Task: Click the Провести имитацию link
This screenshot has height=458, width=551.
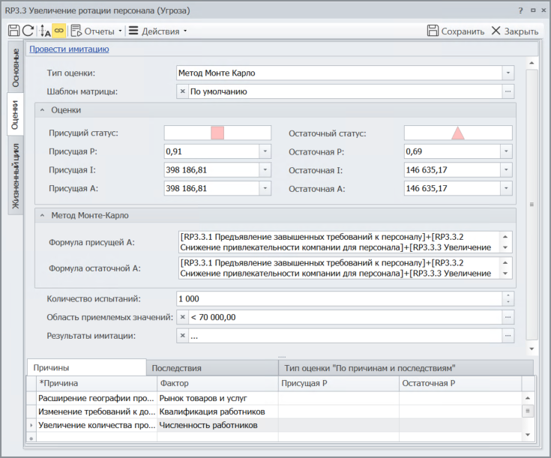Action: [x=69, y=49]
